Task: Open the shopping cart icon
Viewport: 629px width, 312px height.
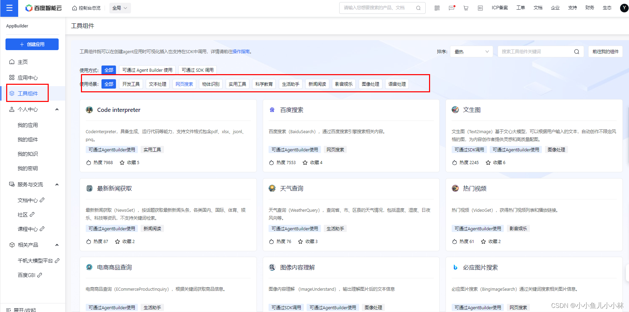Action: (x=466, y=8)
